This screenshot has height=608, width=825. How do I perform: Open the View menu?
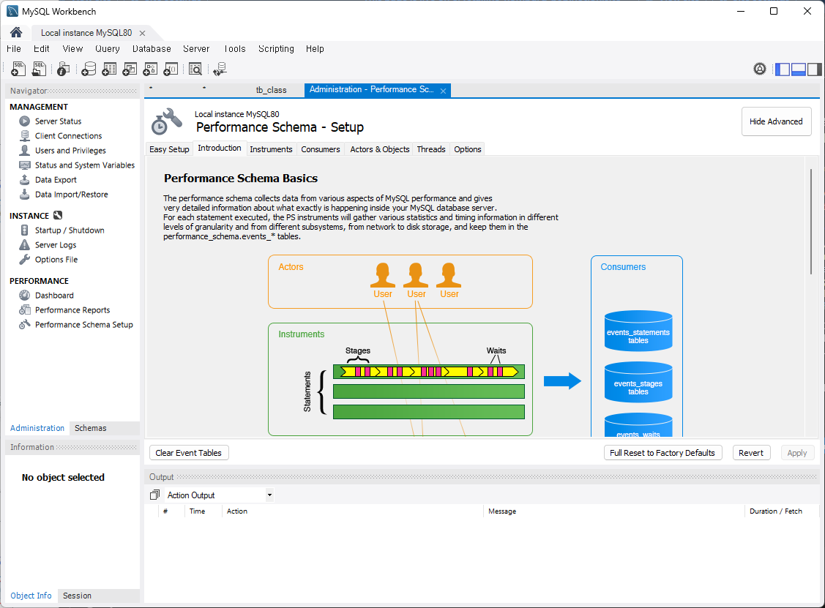pyautogui.click(x=72, y=49)
